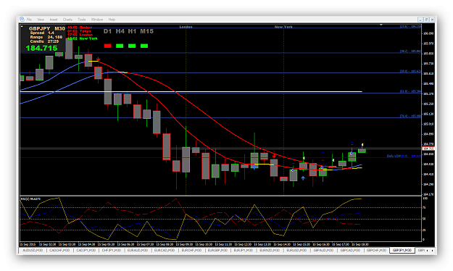Click the red D1 trend indicator box

pos(107,46)
